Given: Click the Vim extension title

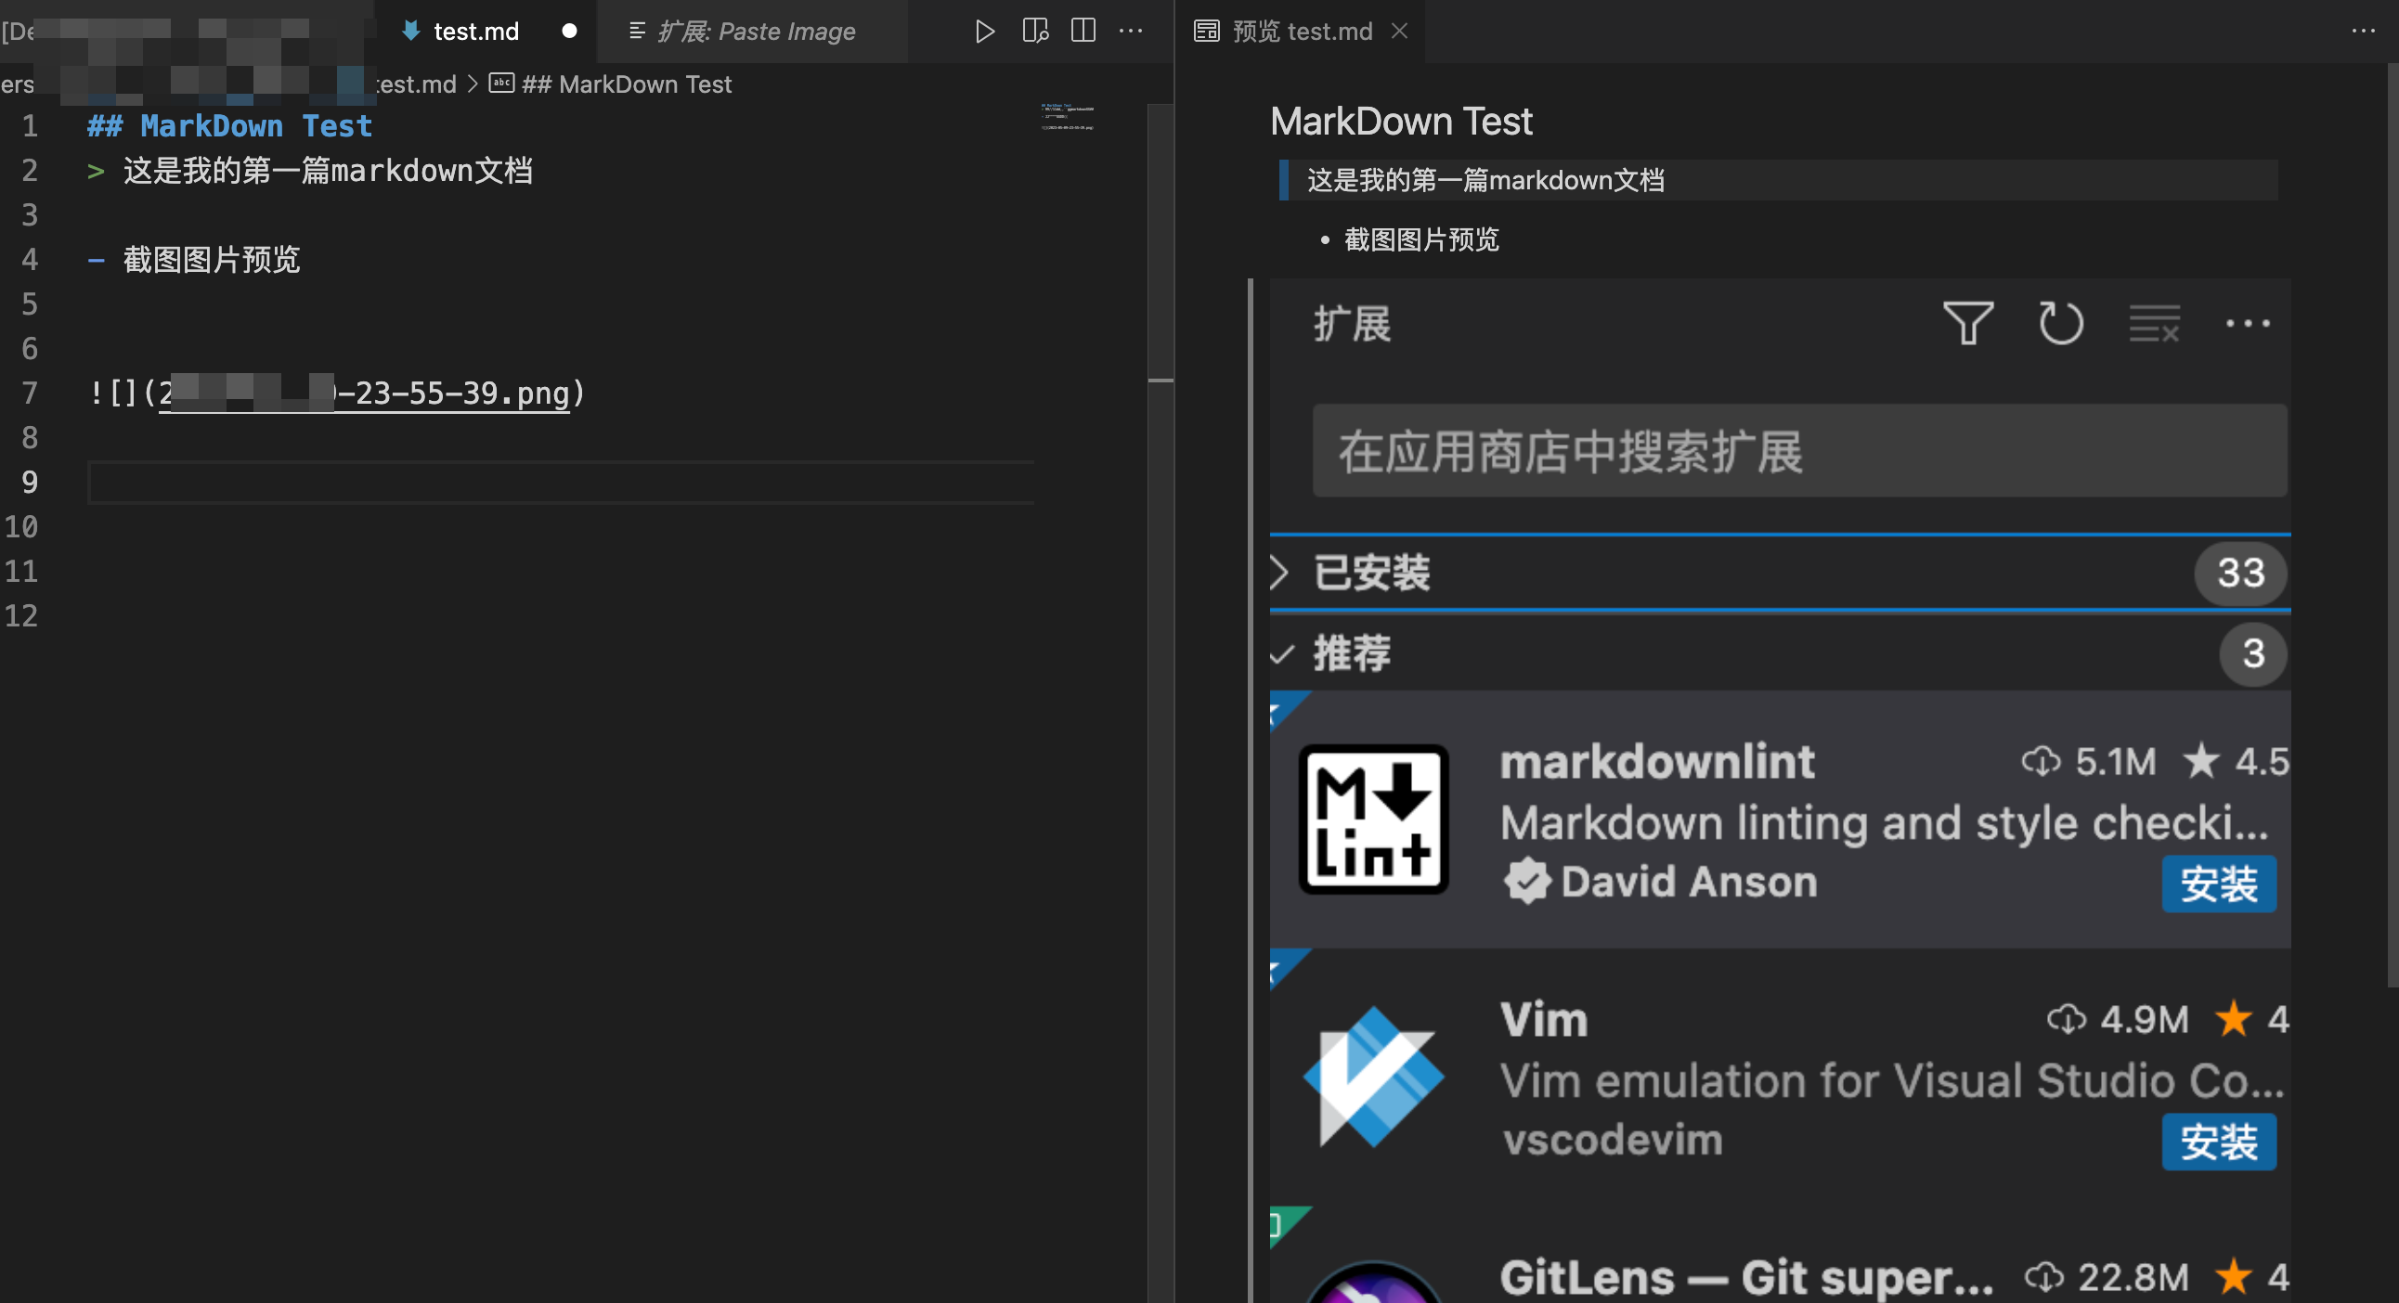Looking at the screenshot, I should pos(1544,1019).
